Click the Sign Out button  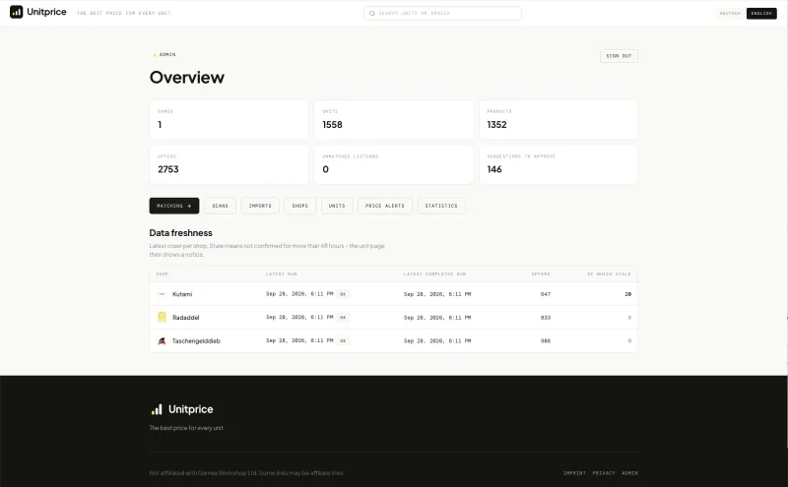pos(619,56)
